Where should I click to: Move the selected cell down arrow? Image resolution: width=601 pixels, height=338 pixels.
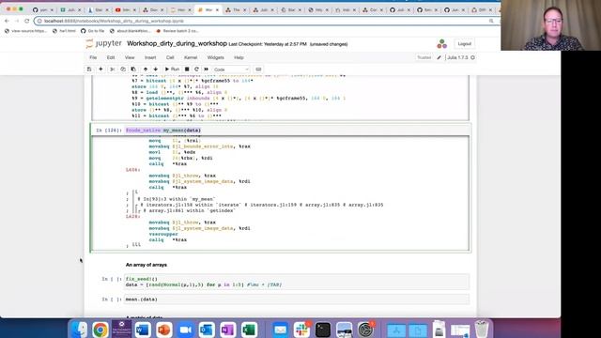pos(156,69)
